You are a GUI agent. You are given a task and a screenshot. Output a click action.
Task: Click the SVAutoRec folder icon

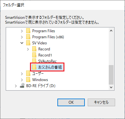(34, 61)
